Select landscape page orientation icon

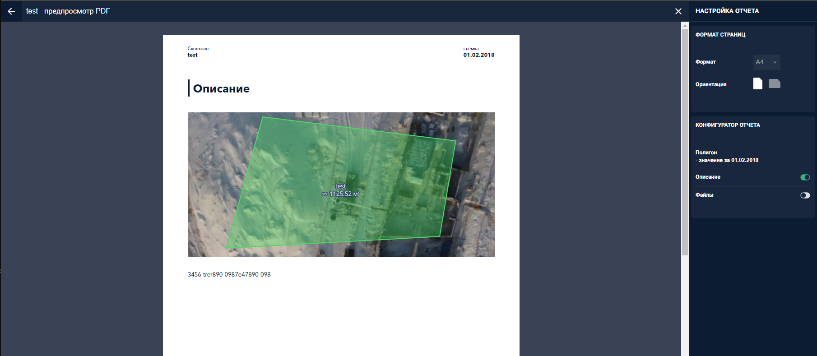click(x=775, y=83)
